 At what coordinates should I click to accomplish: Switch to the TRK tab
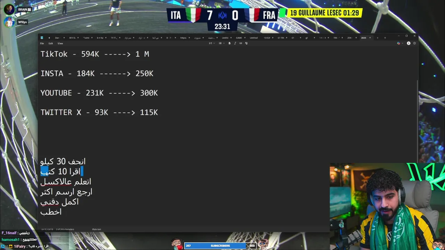tap(336, 37)
